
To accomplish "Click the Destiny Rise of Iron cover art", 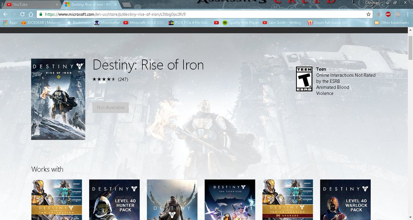I will click(x=58, y=99).
